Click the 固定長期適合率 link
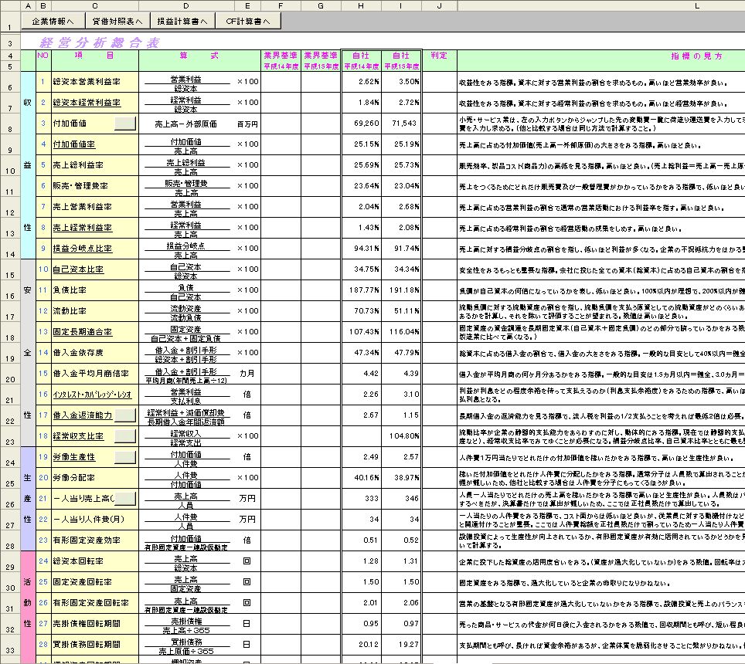 [x=82, y=332]
